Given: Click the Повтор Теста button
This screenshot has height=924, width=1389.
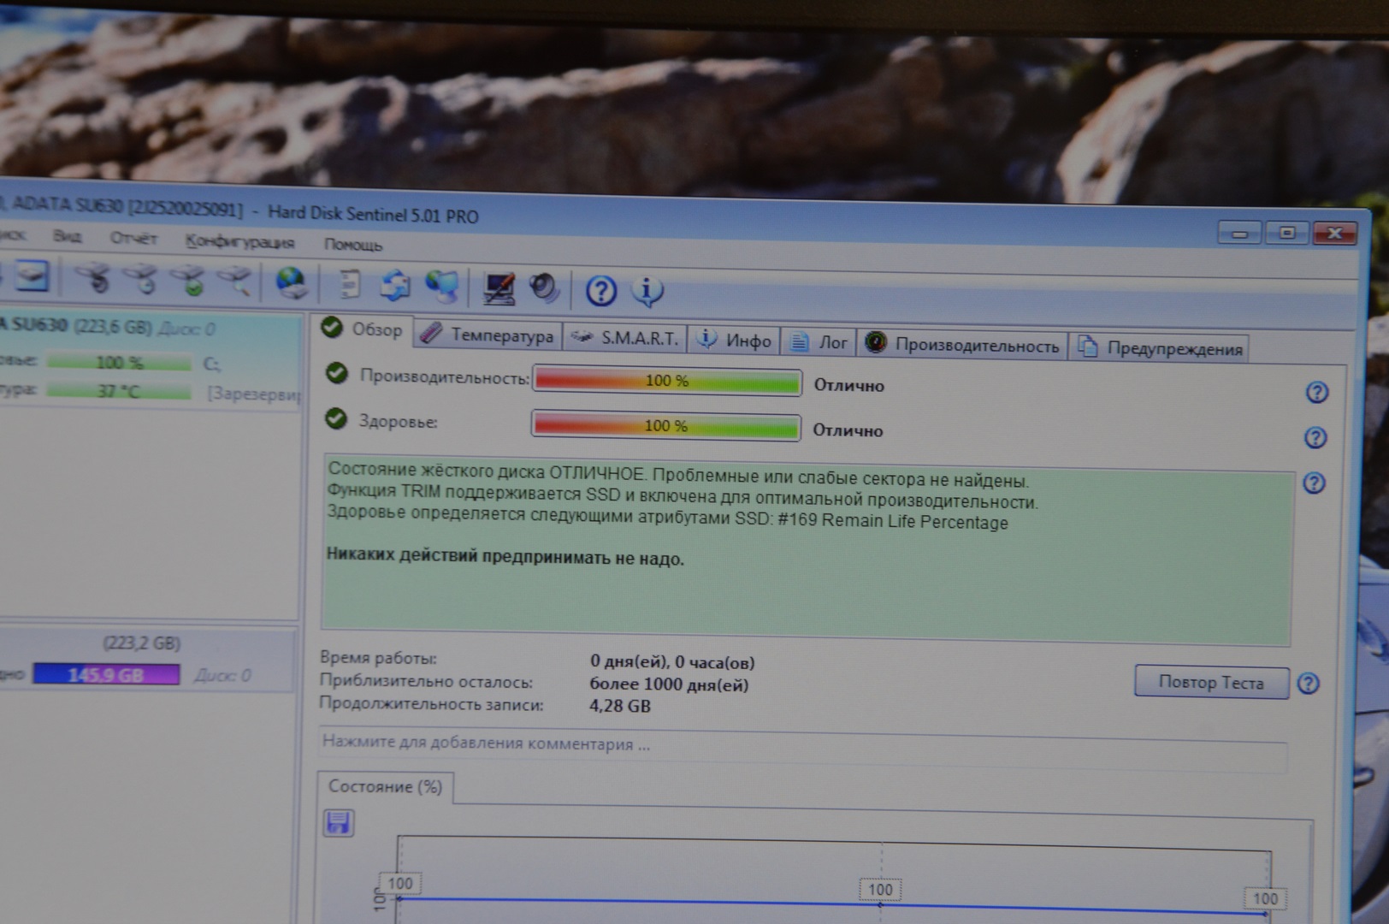Looking at the screenshot, I should (1210, 682).
